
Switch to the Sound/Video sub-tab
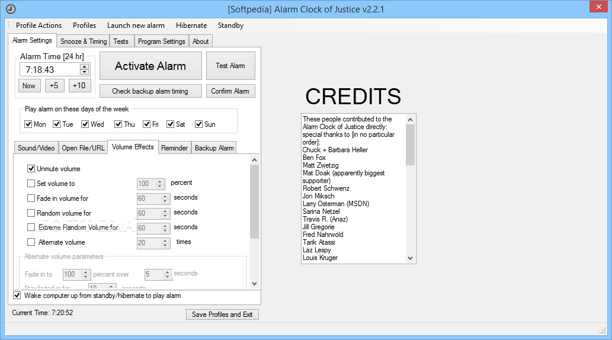point(36,148)
